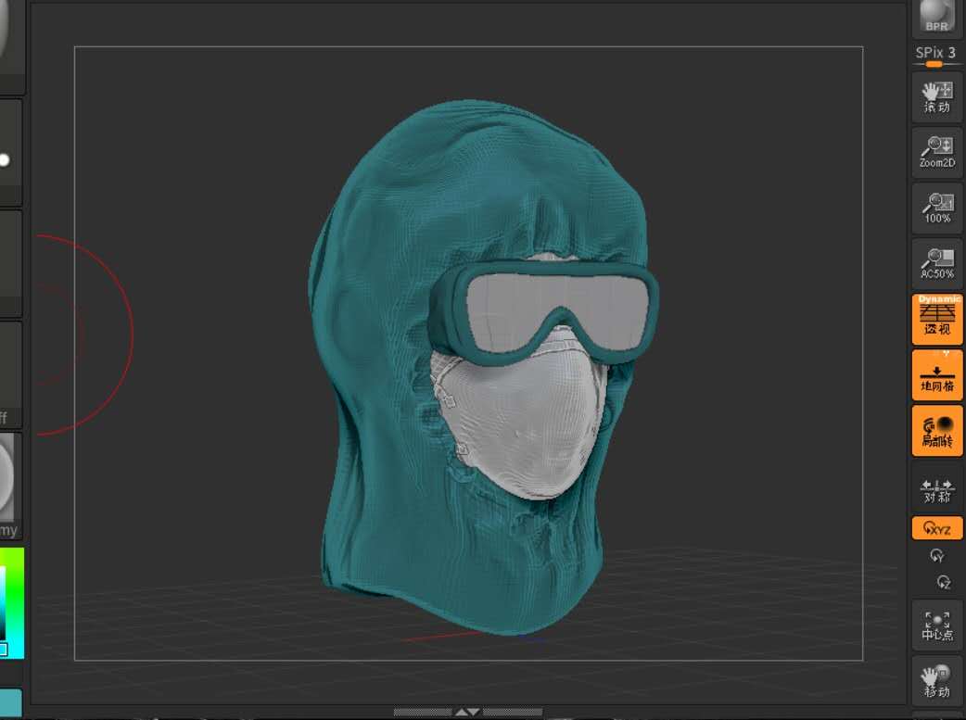Set canvas zoom to AC50%
Viewport: 966px width, 720px height.
tap(937, 263)
